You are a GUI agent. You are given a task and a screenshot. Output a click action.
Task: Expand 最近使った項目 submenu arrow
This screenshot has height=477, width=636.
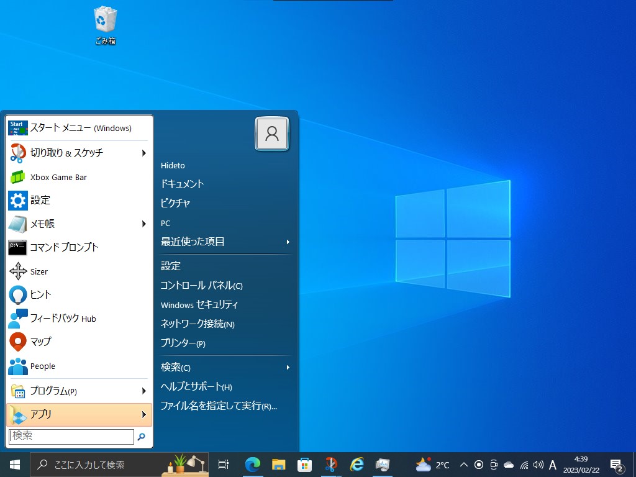(x=288, y=242)
